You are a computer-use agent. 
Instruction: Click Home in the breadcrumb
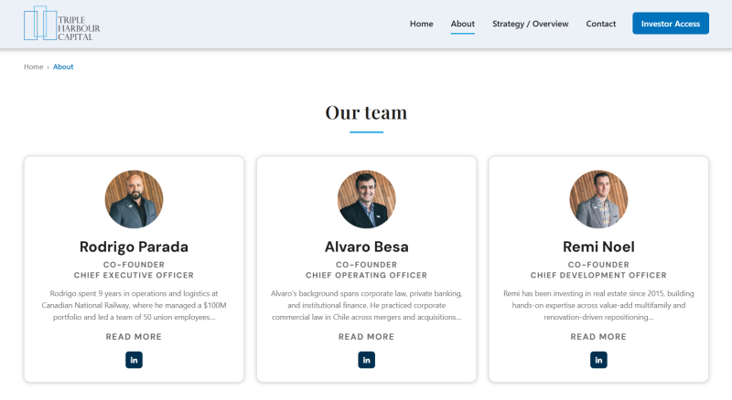tap(34, 67)
